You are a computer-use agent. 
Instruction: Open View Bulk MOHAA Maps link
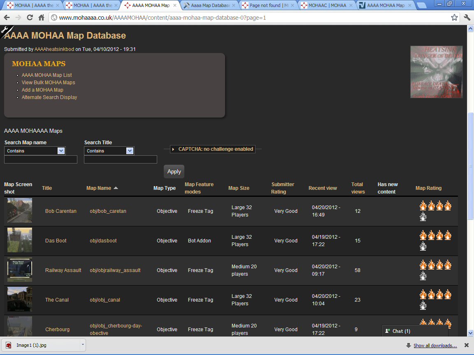49,83
